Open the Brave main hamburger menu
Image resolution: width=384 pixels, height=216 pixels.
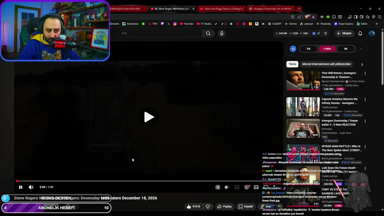[379, 17]
